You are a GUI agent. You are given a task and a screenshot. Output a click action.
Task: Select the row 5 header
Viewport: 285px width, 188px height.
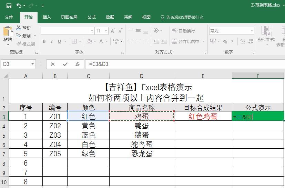pos(4,135)
